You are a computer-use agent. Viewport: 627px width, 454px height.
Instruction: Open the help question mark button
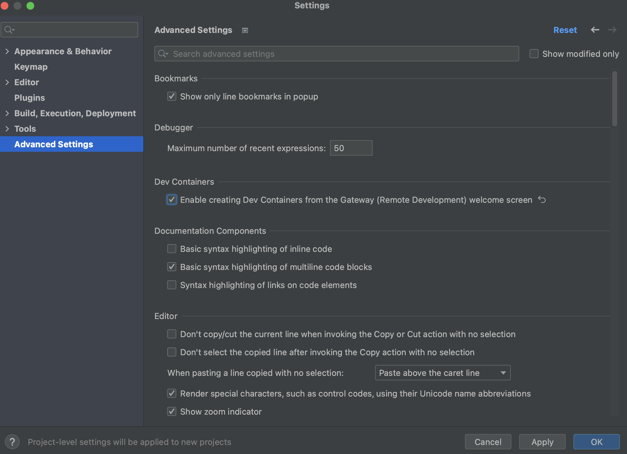(12, 441)
